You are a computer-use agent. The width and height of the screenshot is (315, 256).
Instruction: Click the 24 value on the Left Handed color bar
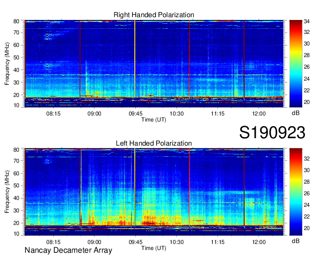pos(306,205)
